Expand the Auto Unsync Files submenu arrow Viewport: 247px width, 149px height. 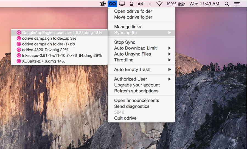(x=170, y=54)
